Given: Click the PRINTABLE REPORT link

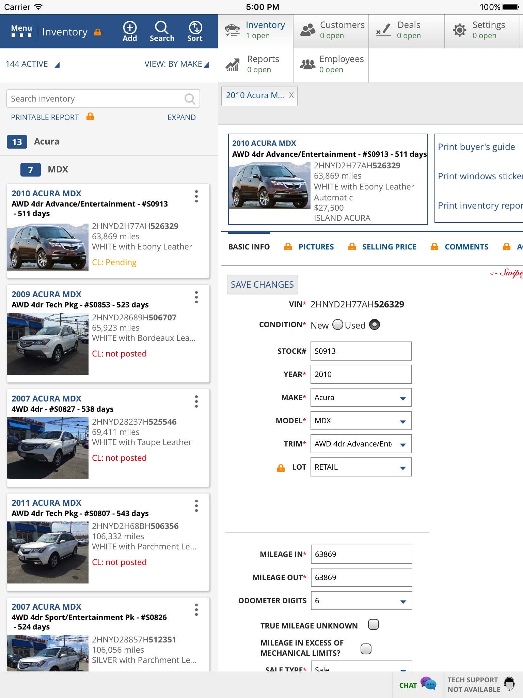Looking at the screenshot, I should [x=45, y=117].
